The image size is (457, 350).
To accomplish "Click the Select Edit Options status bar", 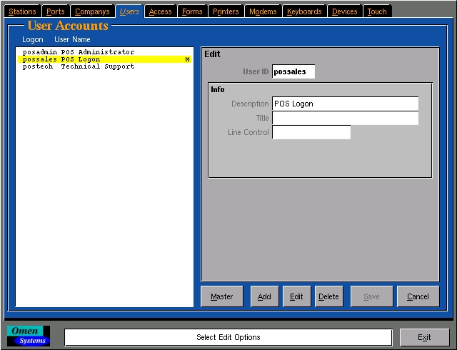I will pos(228,337).
